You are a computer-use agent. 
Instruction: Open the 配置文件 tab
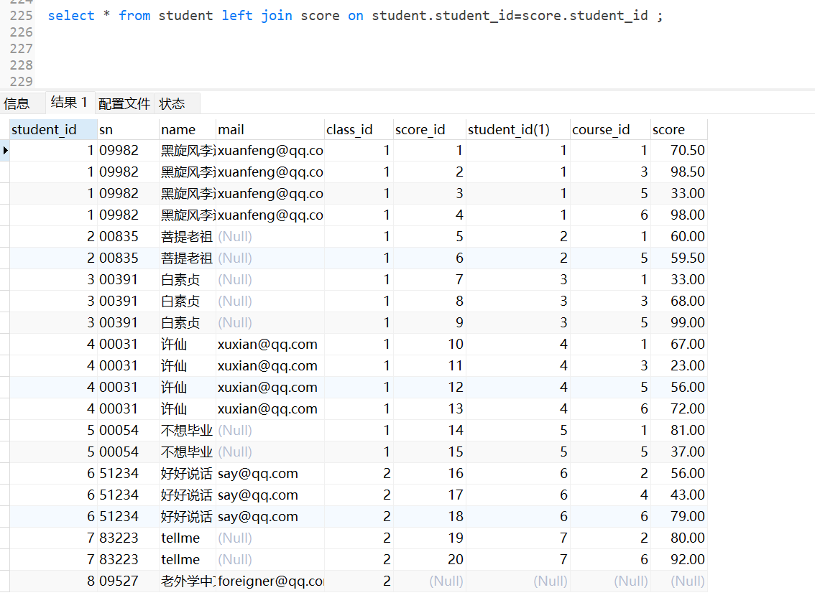pos(124,104)
